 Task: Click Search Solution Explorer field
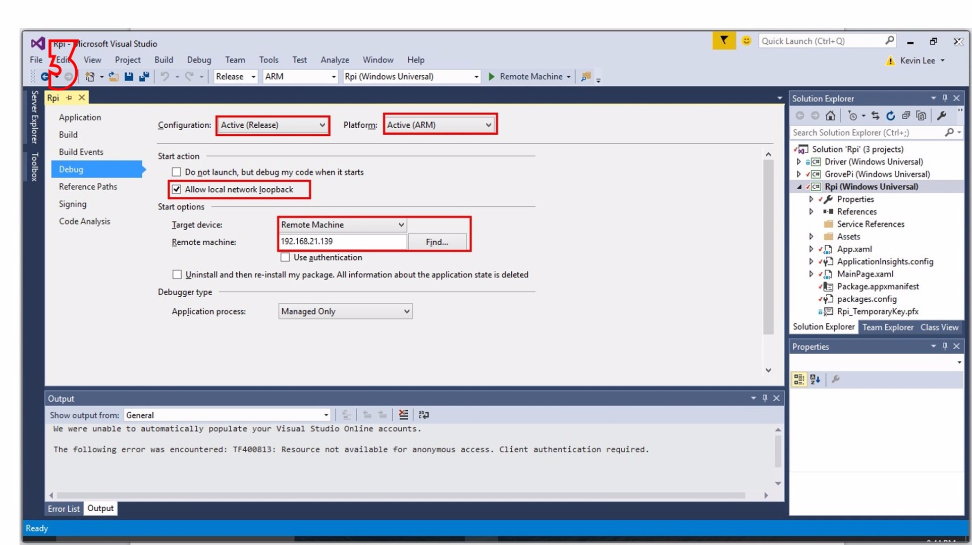[868, 133]
